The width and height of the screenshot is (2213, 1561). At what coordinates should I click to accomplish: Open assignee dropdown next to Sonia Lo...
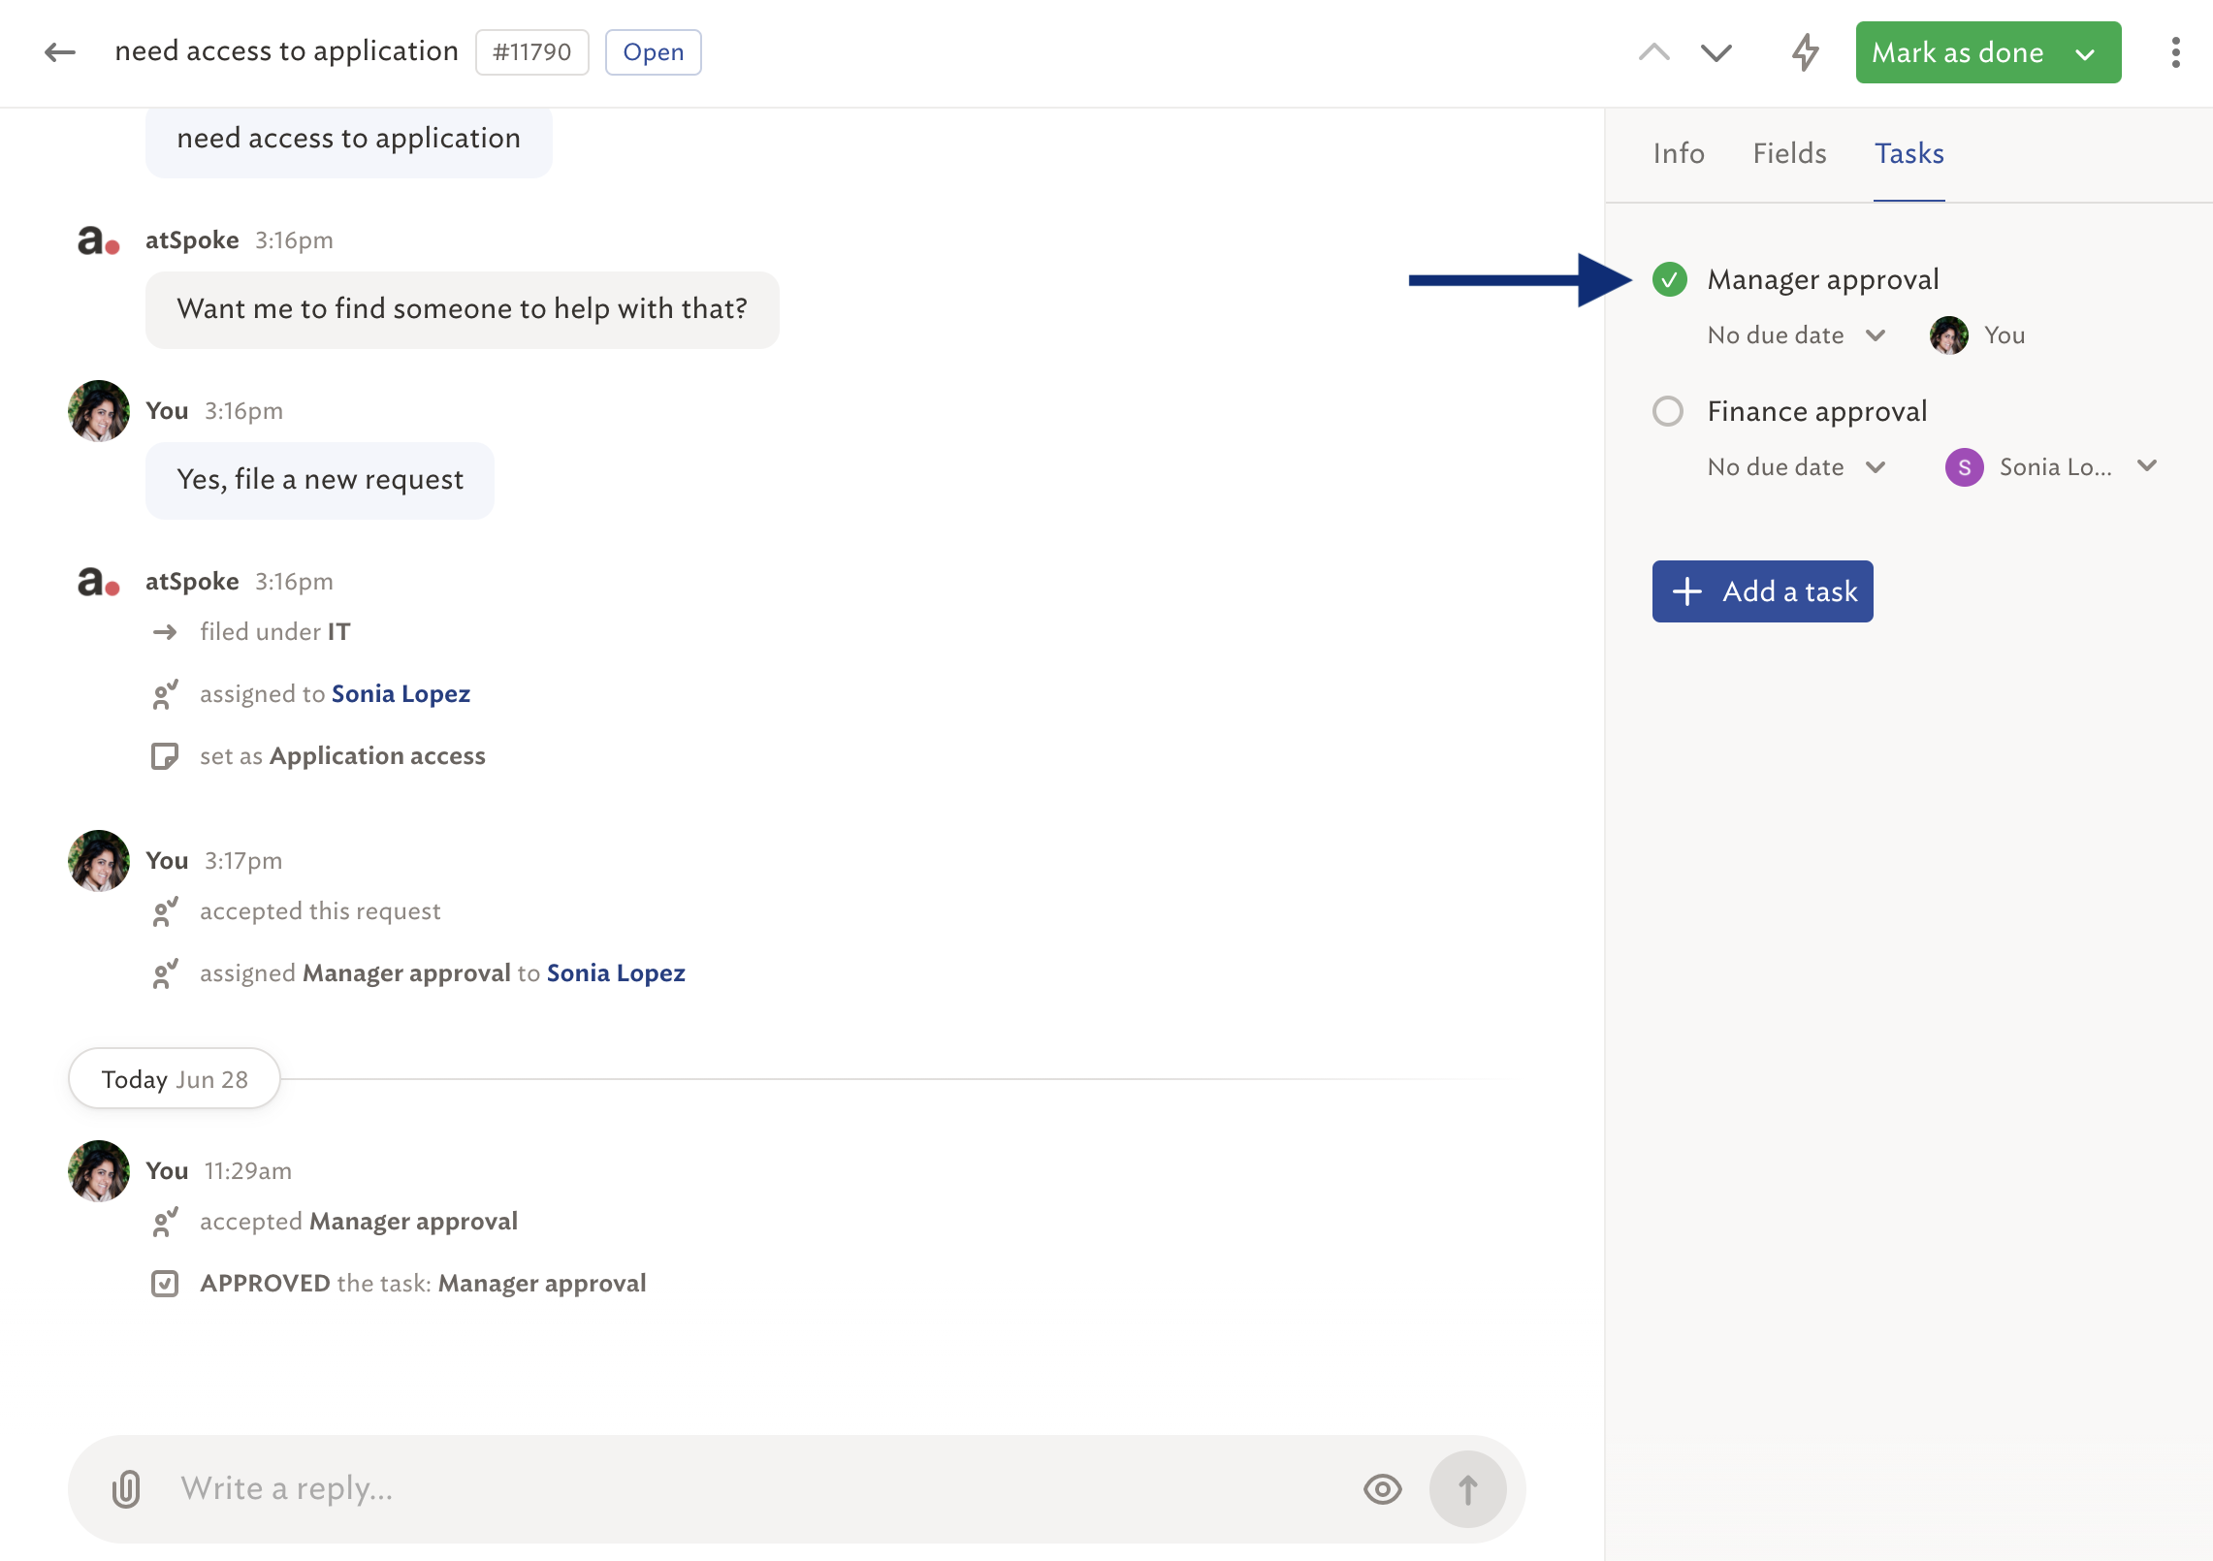(x=2147, y=466)
